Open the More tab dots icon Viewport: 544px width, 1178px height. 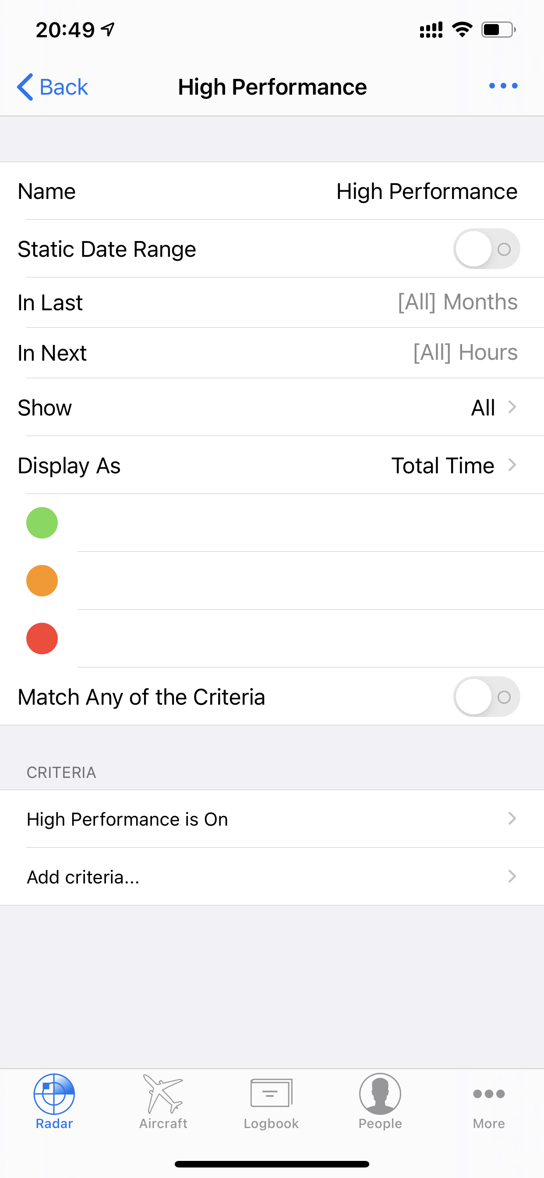pos(489,1094)
